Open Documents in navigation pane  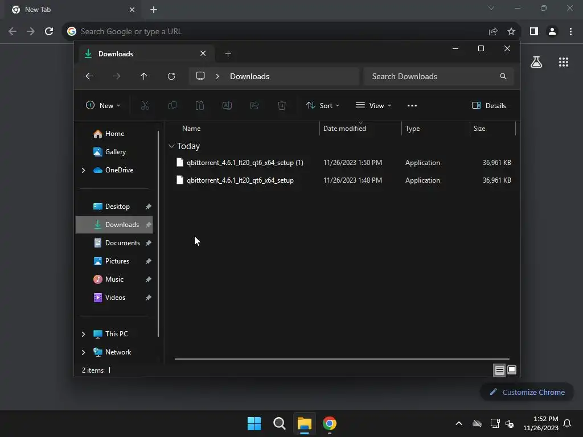point(122,243)
